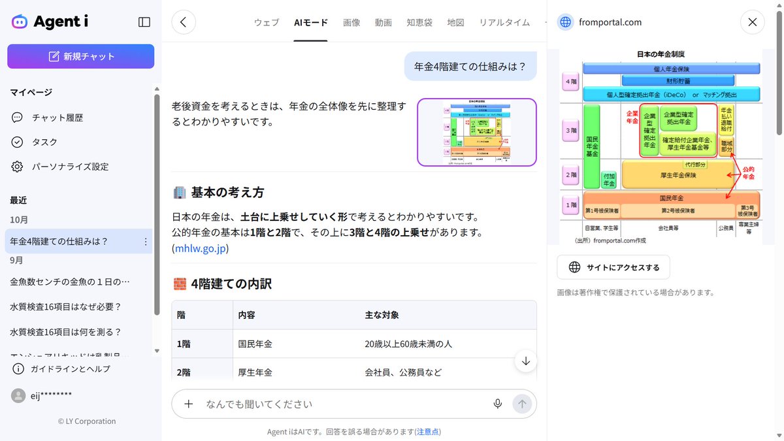784x441 pixels.
Task: Click the fromportal.com site name
Action: 610,22
